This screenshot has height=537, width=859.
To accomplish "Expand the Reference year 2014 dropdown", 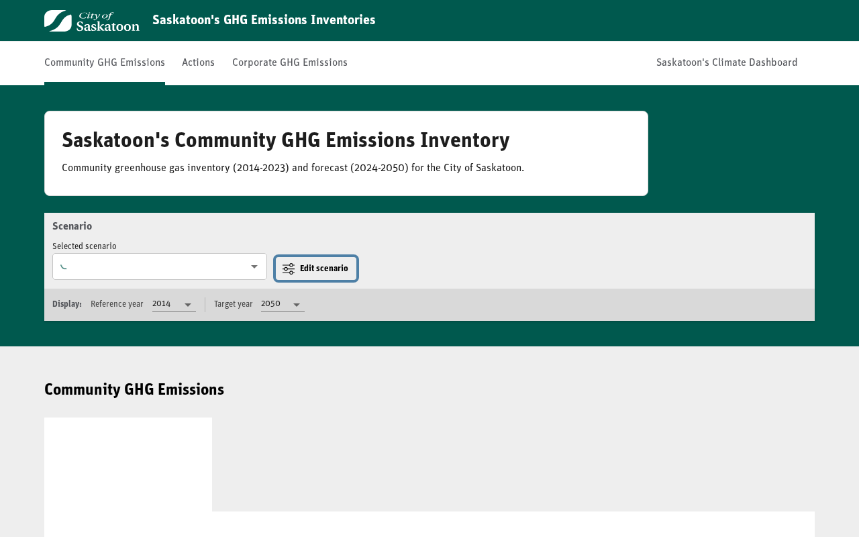I will click(x=173, y=304).
